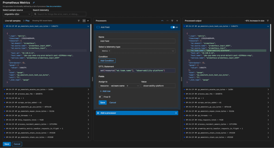Expand the Assign to field dropdown

coord(138,86)
